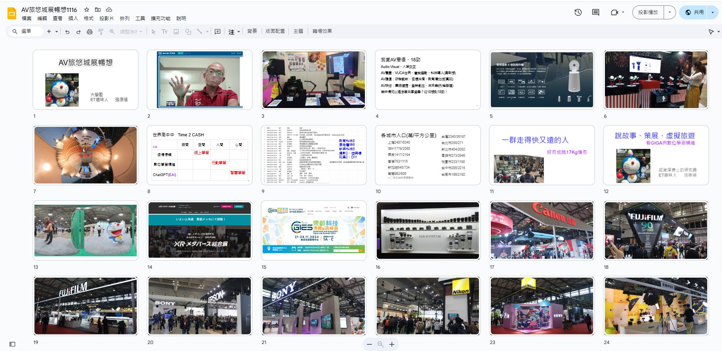Click the add comment toolbar icon

tap(218, 32)
